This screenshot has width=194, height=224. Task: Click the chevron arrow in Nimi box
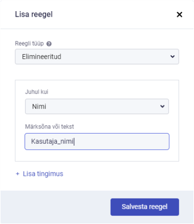tap(162, 106)
